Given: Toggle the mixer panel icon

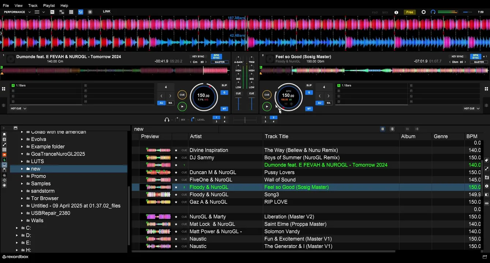Looking at the screenshot, I should (81, 12).
